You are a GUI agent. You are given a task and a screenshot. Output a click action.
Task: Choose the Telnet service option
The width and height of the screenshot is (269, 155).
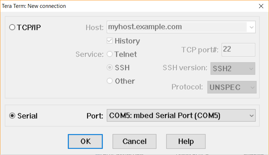click(110, 54)
